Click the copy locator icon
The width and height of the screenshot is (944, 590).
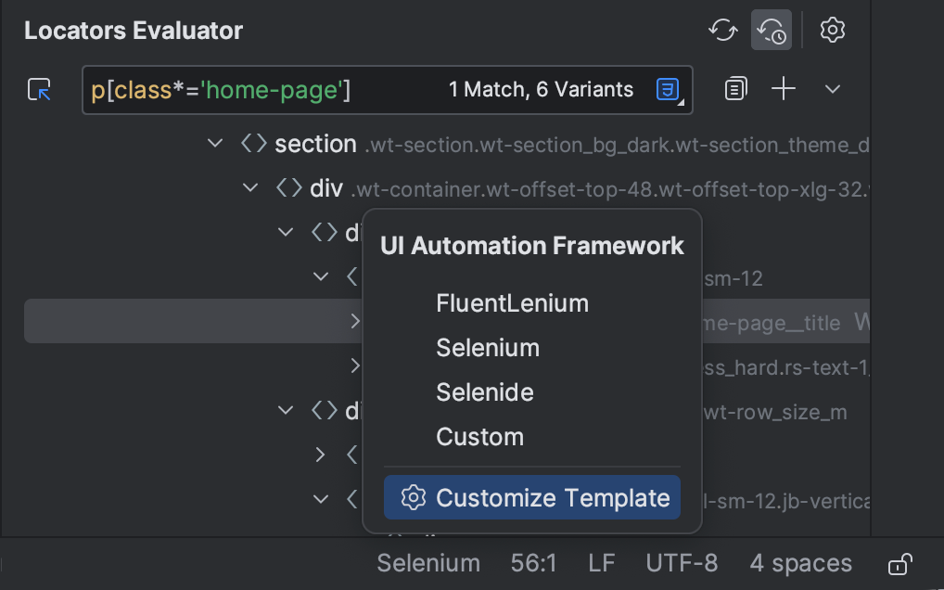[734, 88]
